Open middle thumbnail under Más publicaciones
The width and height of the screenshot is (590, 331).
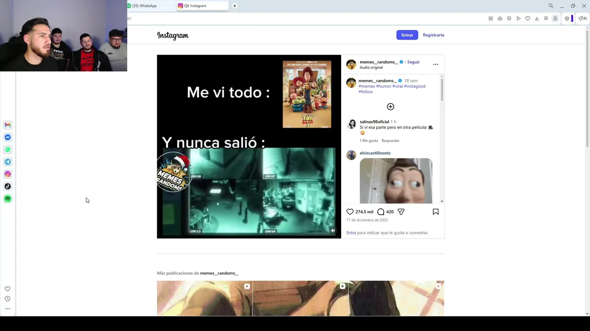301,298
